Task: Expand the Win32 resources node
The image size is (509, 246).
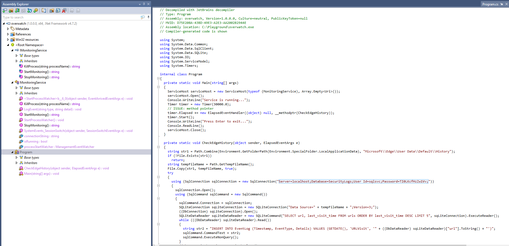Action: pyautogui.click(x=8, y=40)
